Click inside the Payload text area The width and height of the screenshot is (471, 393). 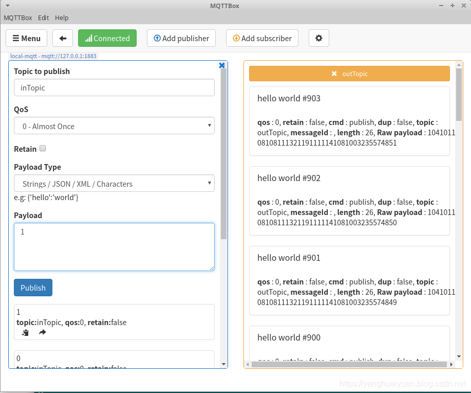pos(114,247)
